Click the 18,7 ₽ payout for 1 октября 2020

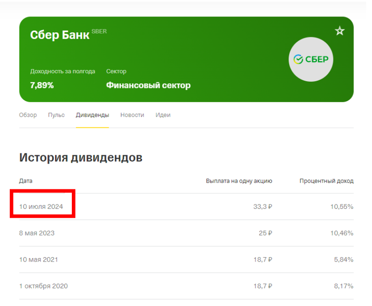262,286
